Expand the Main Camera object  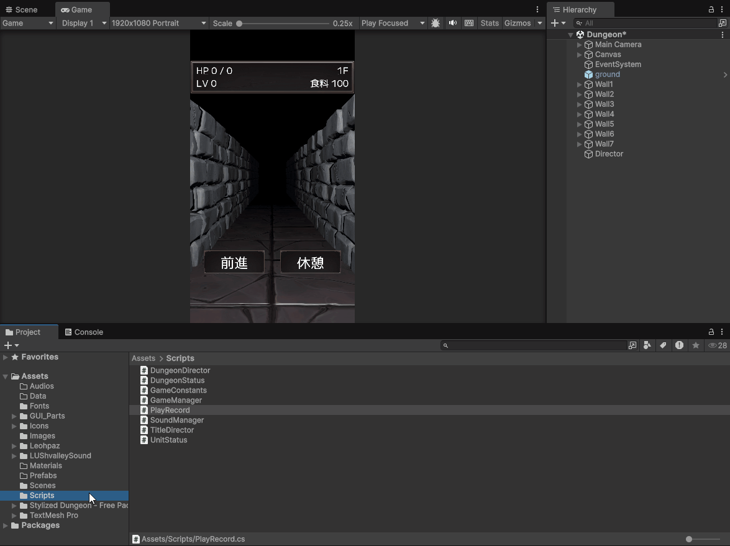tap(580, 45)
